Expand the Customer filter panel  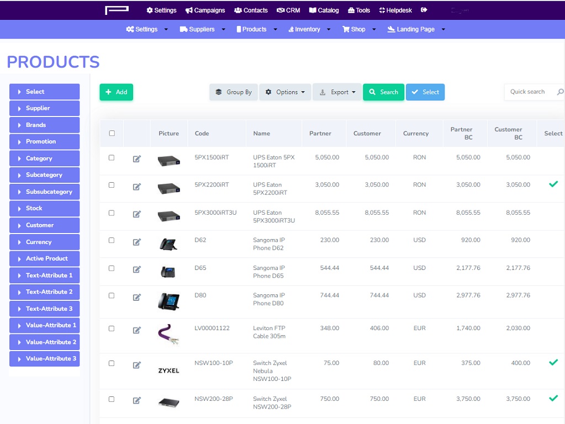click(x=44, y=225)
